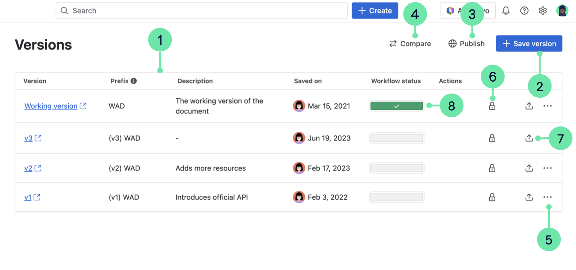Click the Publish globe icon
Screen dimensions: 576x270
pyautogui.click(x=452, y=43)
